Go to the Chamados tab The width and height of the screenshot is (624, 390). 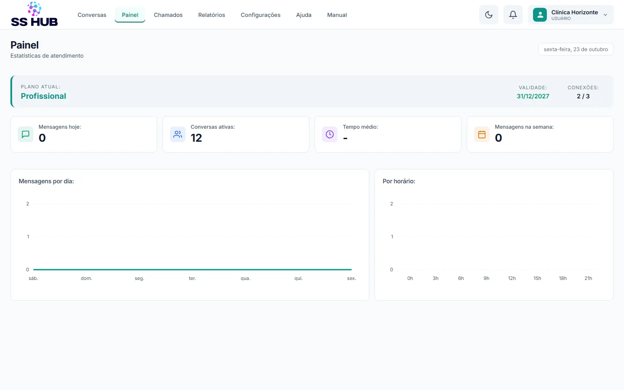click(x=168, y=15)
